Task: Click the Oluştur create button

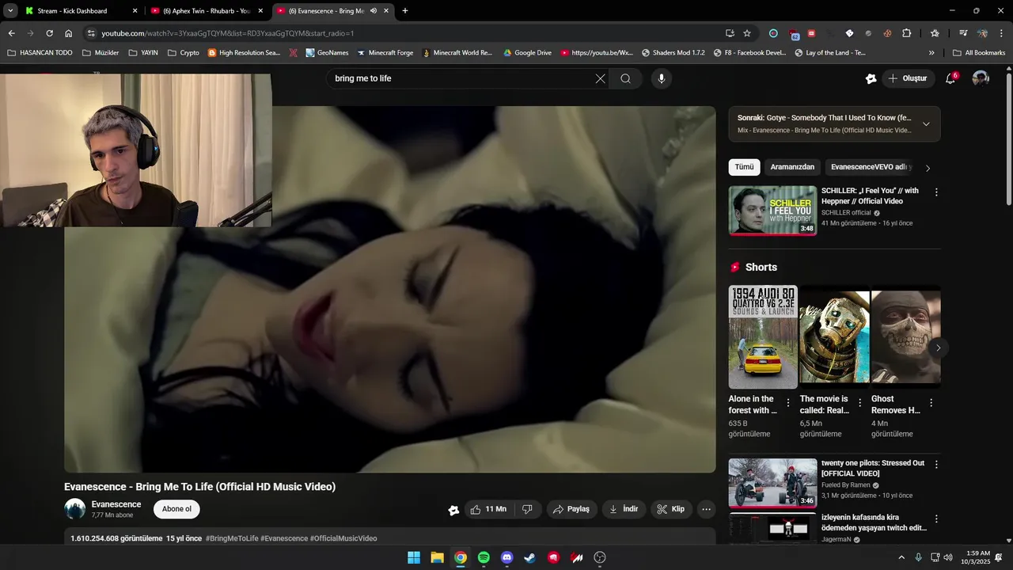Action: point(908,78)
